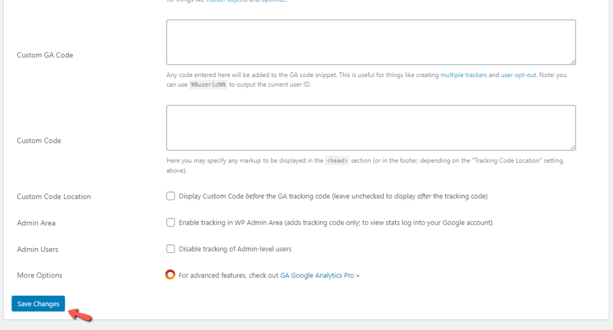The image size is (613, 330).
Task: Open the multiple trackers link
Action: pyautogui.click(x=464, y=75)
